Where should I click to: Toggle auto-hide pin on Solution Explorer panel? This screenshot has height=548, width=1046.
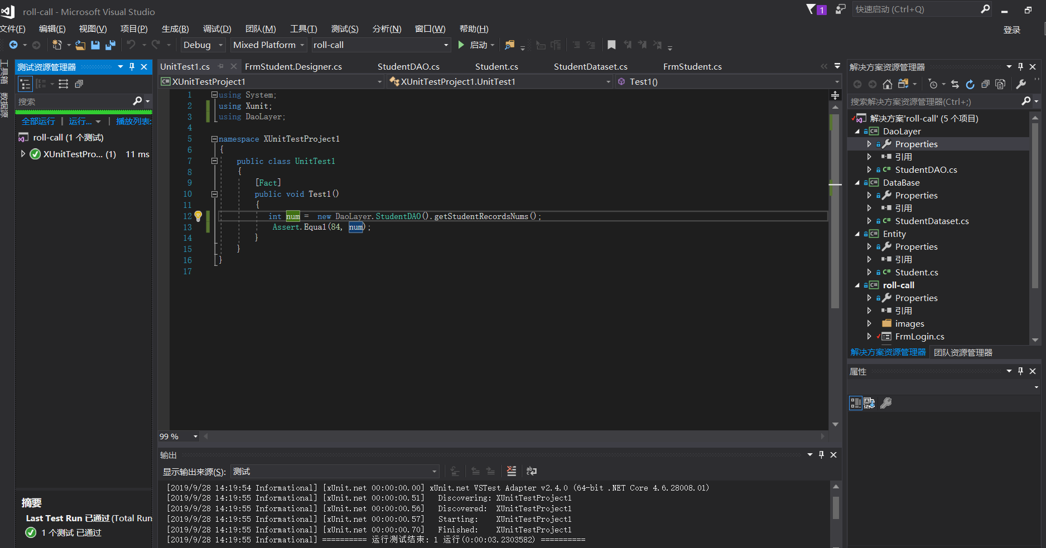pos(1020,67)
